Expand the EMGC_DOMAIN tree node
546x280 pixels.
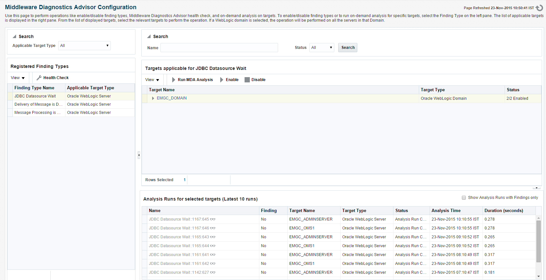tap(153, 98)
